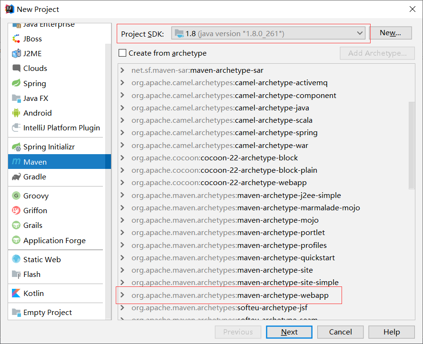Select the Spring leaf icon

pos(16,83)
